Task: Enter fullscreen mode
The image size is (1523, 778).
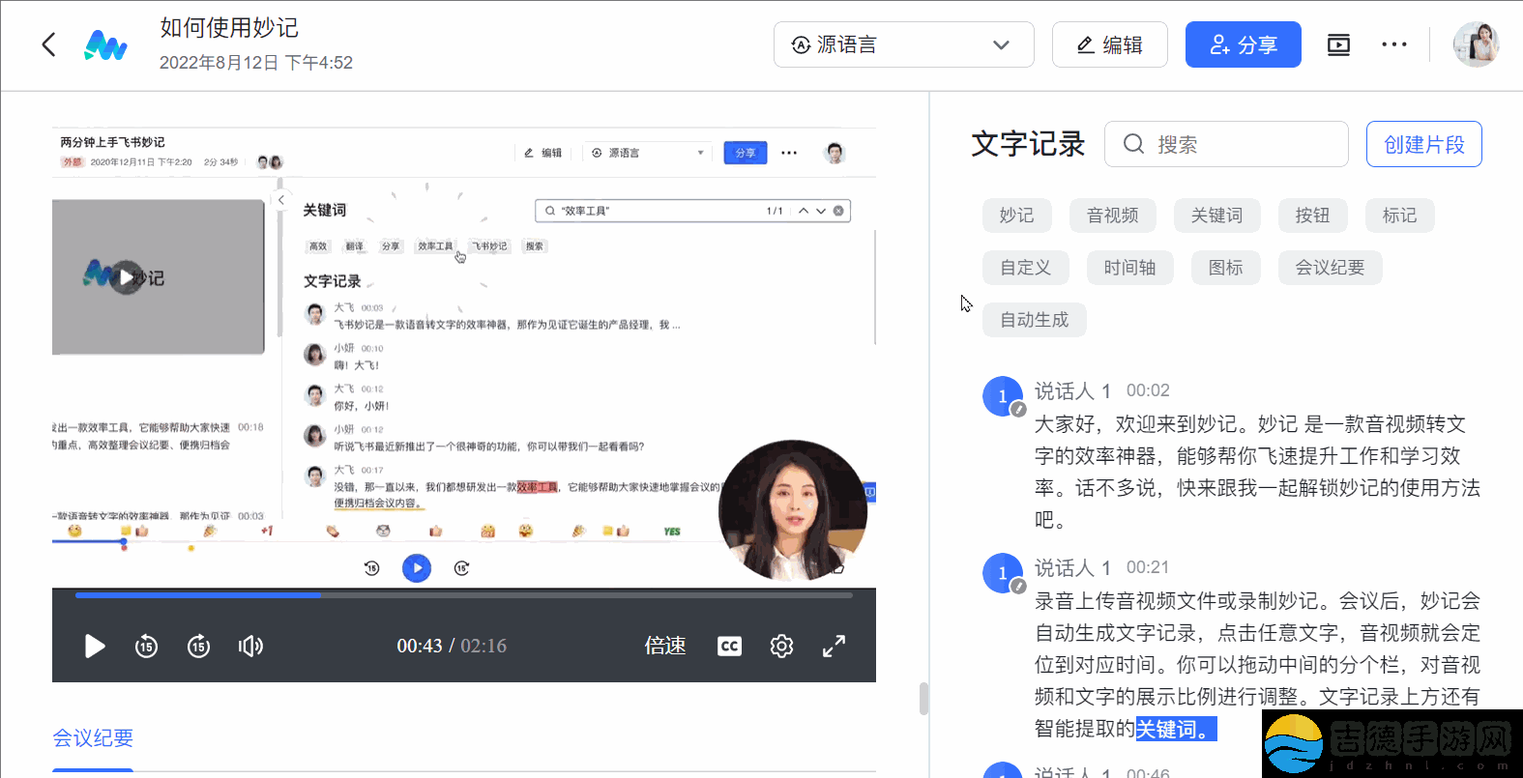Action: click(834, 646)
